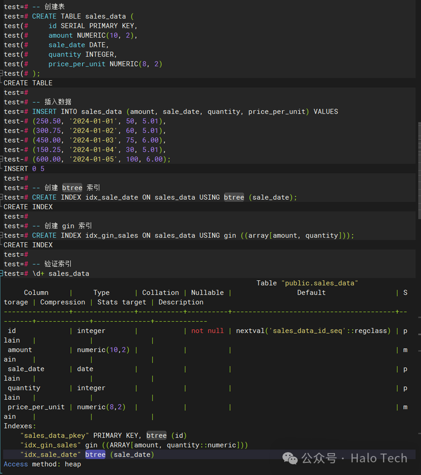Click the 'Type' table header
The image size is (421, 475).
101,293
